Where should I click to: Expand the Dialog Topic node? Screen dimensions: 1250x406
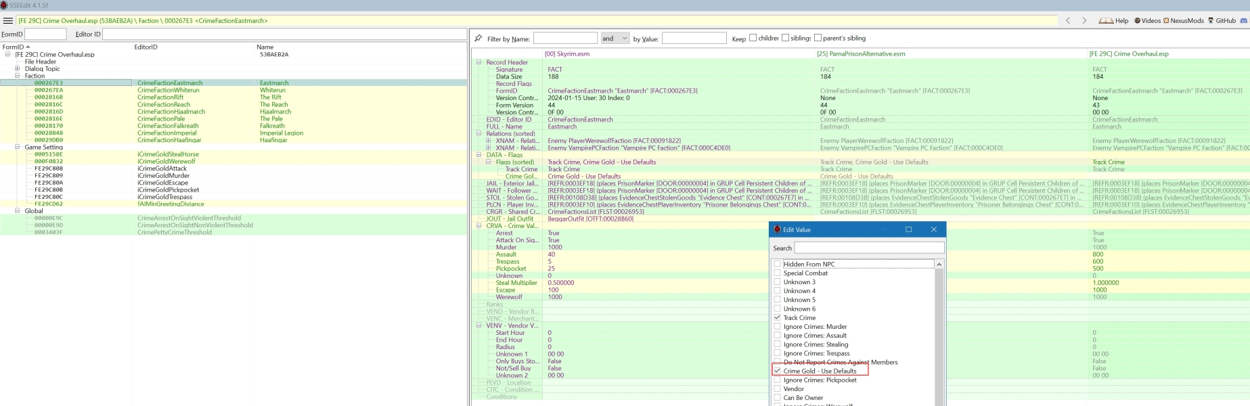click(18, 69)
